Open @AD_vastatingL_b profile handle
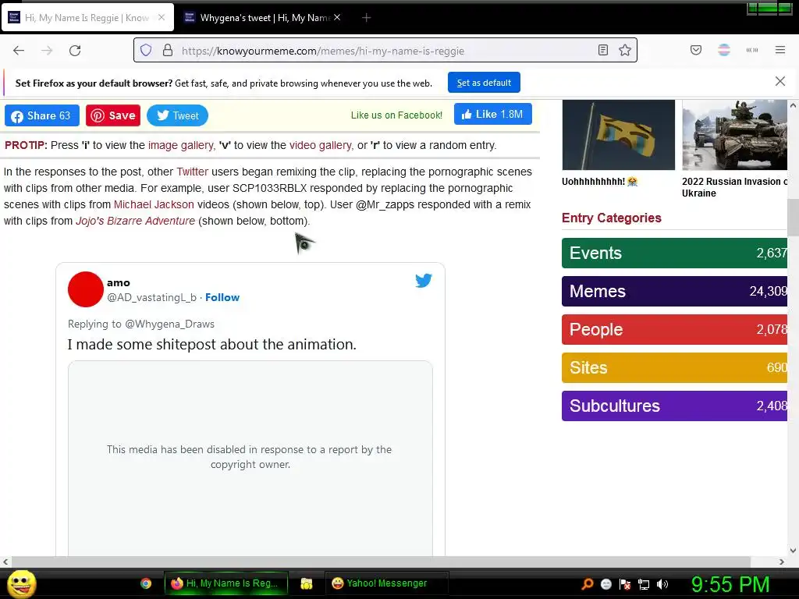This screenshot has width=799, height=599. [x=151, y=297]
